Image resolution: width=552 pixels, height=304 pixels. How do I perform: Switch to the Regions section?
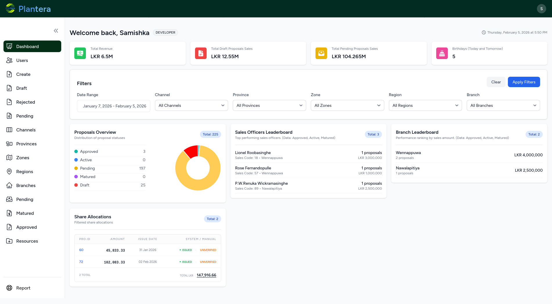click(x=24, y=171)
